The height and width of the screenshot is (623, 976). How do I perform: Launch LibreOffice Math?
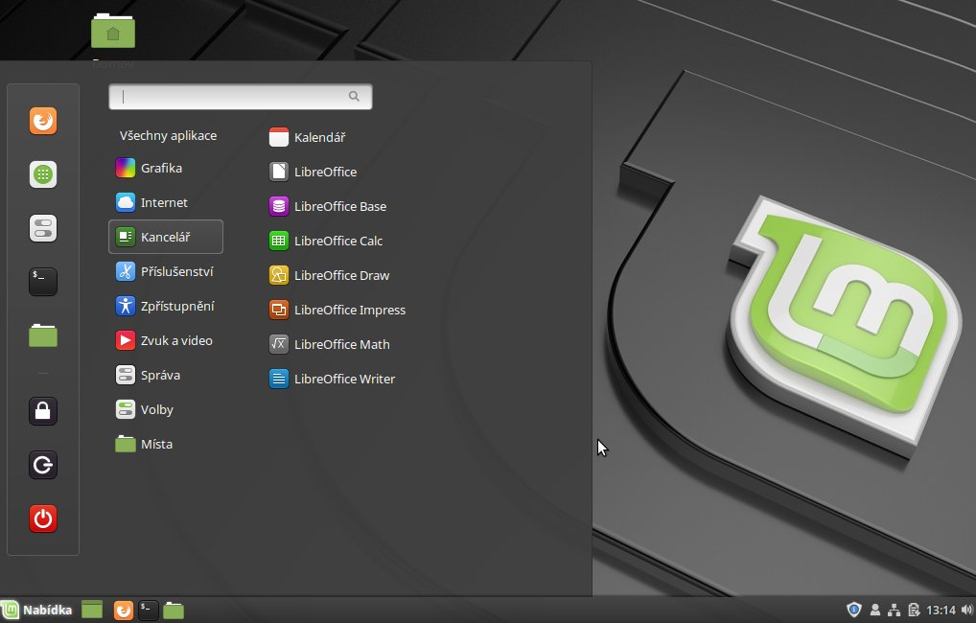click(x=329, y=344)
